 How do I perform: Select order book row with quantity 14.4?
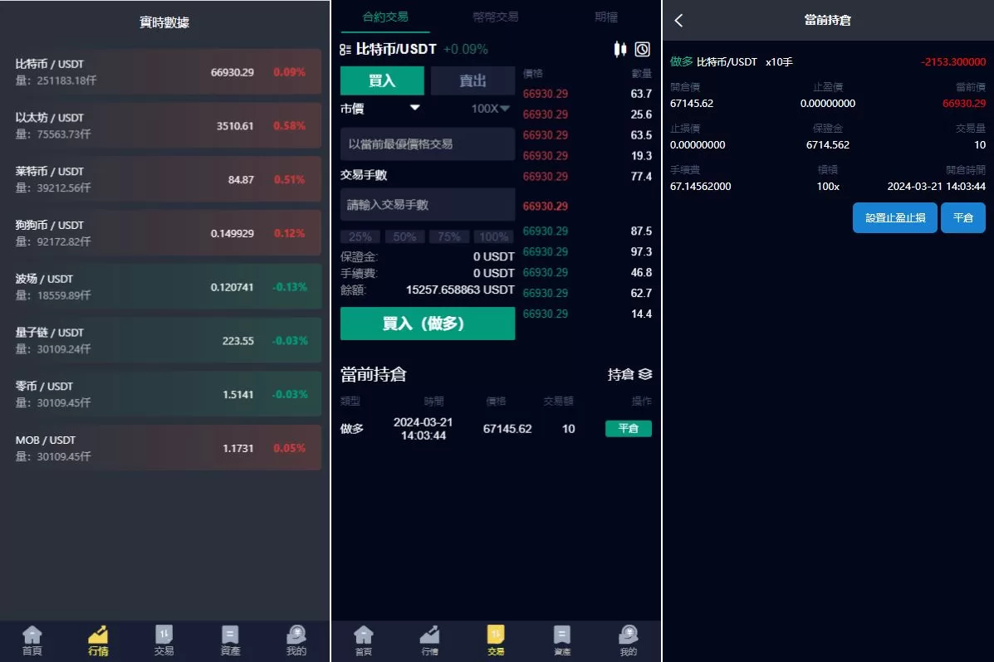(x=587, y=314)
